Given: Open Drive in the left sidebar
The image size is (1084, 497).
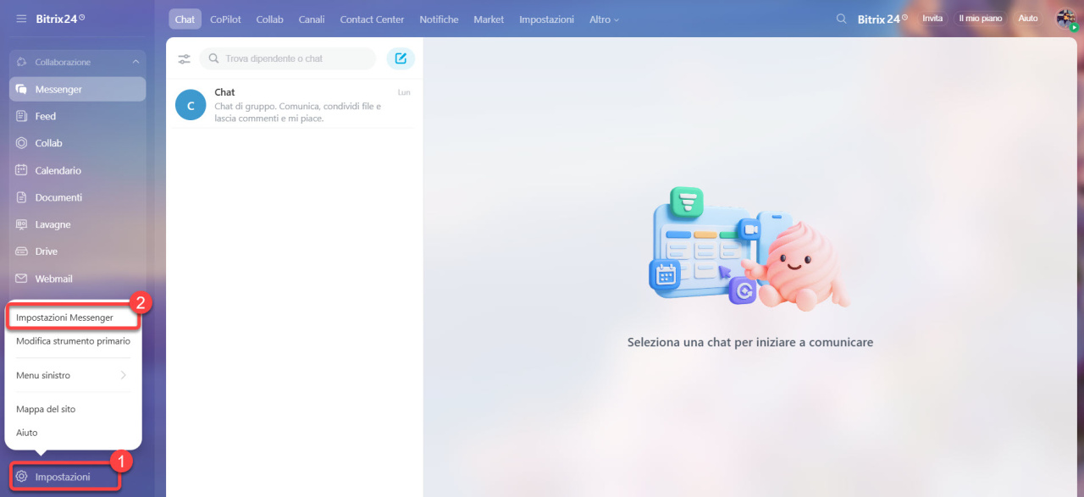Looking at the screenshot, I should [78, 251].
